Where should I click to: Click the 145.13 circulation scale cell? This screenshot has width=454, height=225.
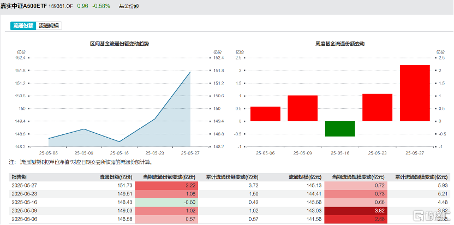click(x=314, y=186)
